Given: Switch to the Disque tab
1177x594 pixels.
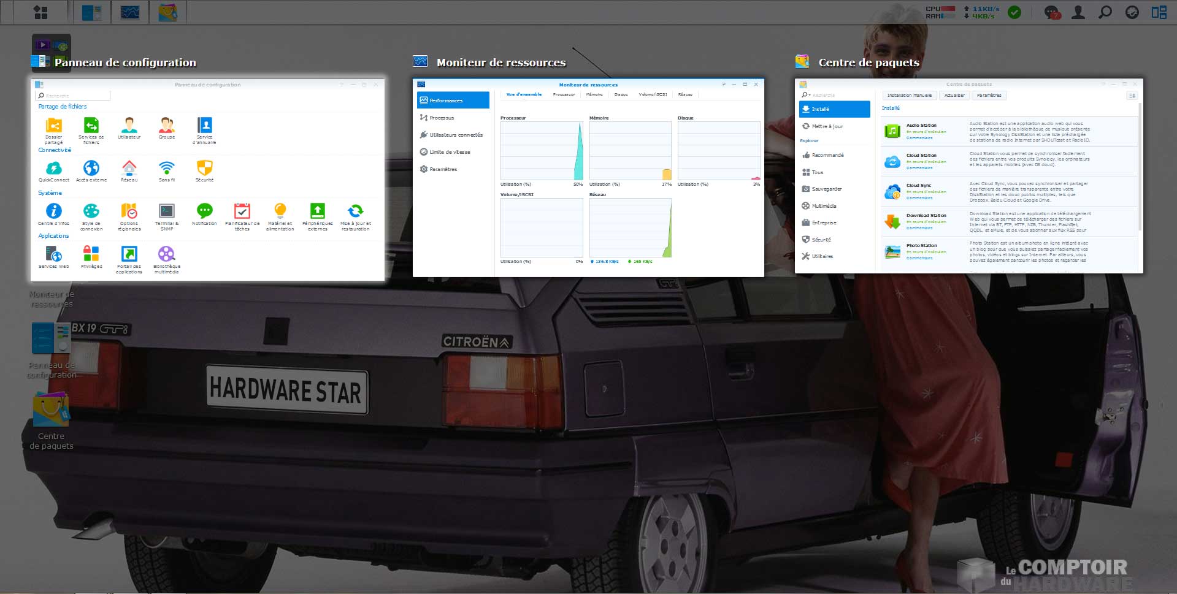Looking at the screenshot, I should (x=621, y=94).
